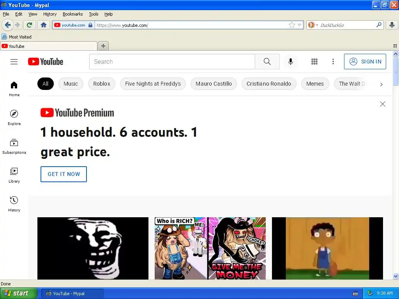Open the File menu
This screenshot has width=399, height=299.
6,14
